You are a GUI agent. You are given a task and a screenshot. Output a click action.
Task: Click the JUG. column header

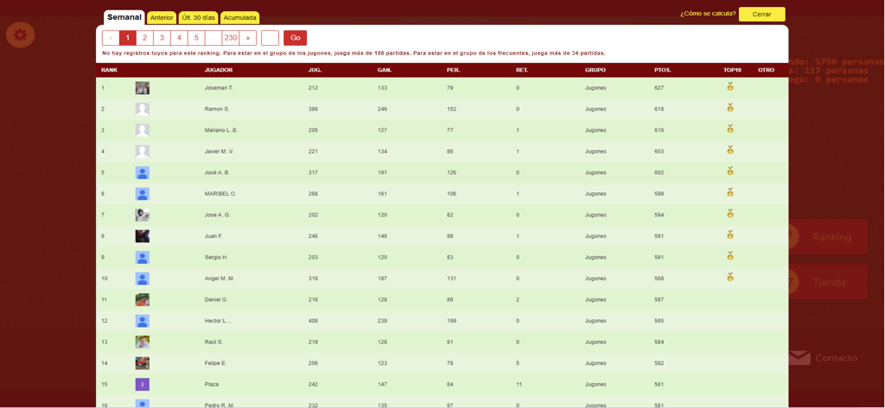(x=315, y=71)
